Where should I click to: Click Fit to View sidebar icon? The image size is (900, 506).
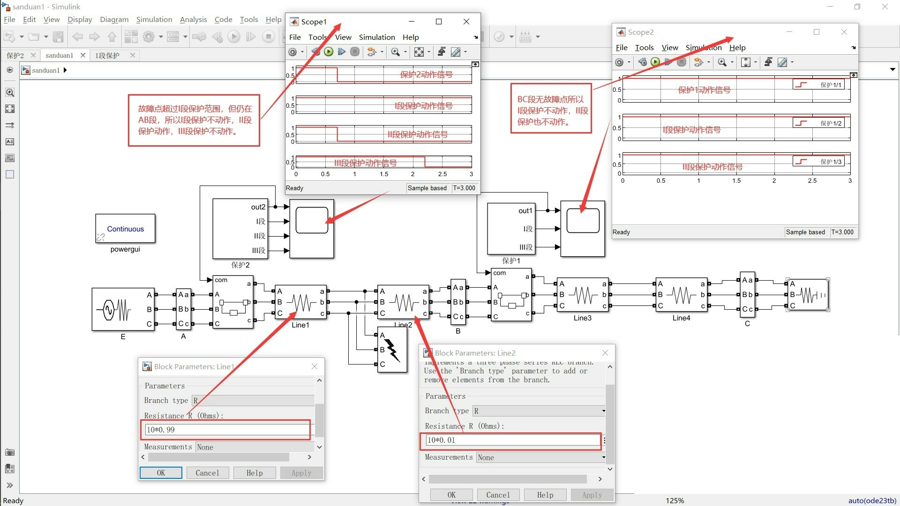(x=9, y=109)
